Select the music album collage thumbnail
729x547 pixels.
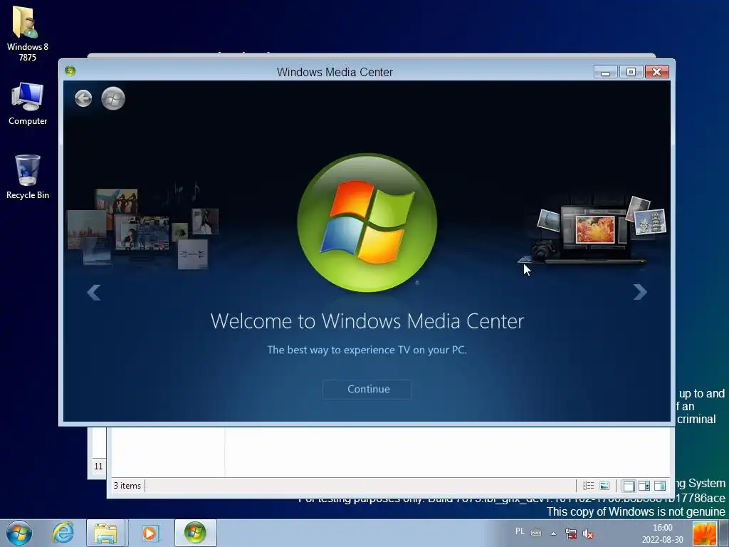[142, 228]
